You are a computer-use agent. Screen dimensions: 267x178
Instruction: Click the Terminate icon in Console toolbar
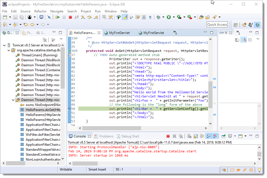pyautogui.click(x=168, y=136)
